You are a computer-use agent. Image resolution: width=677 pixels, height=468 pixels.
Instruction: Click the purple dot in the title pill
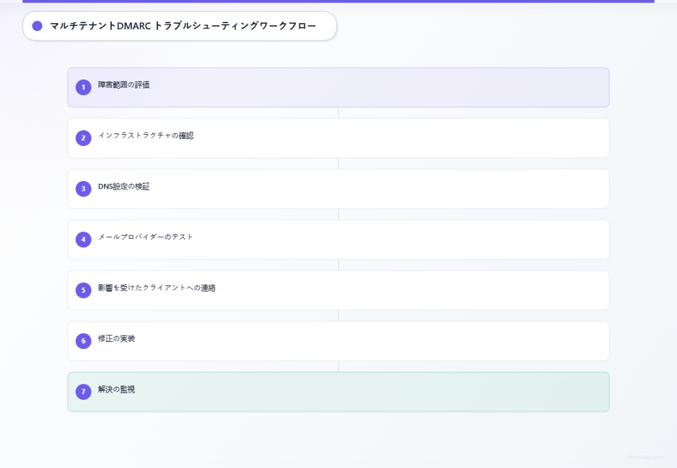(36, 26)
